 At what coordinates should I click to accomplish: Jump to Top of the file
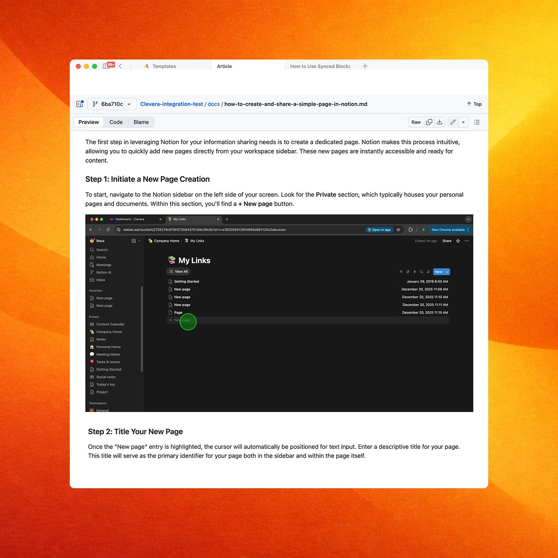474,104
